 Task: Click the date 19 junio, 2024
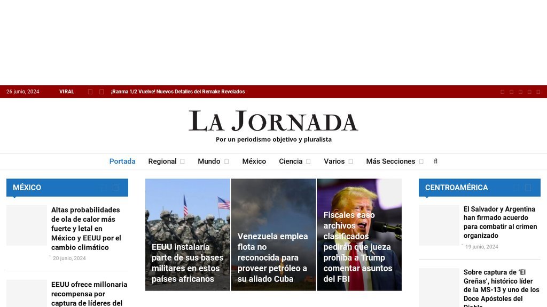coord(481,247)
